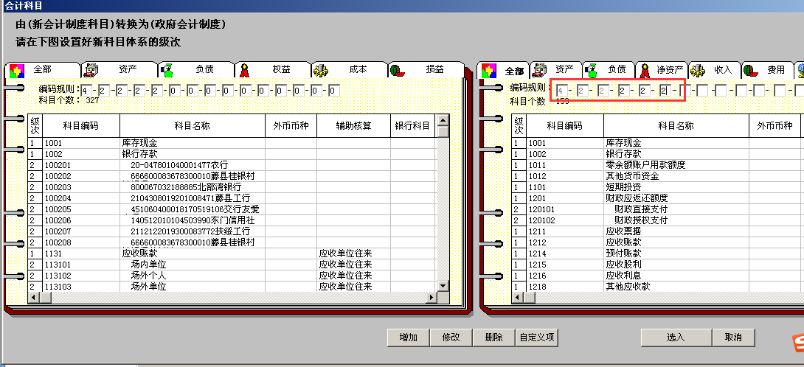This screenshot has width=804, height=367.
Task: Click the 费用 tab icon in right panel
Action: [x=750, y=71]
